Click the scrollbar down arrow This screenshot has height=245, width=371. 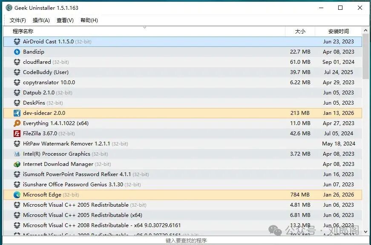(365, 232)
